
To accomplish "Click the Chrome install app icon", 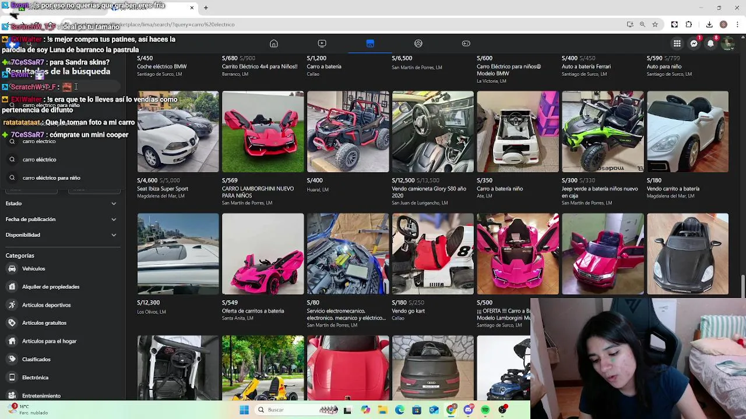I will (x=630, y=24).
